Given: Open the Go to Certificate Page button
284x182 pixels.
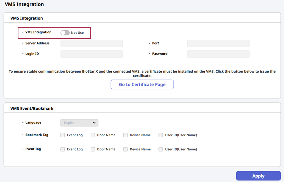Looking at the screenshot, I should tap(142, 84).
